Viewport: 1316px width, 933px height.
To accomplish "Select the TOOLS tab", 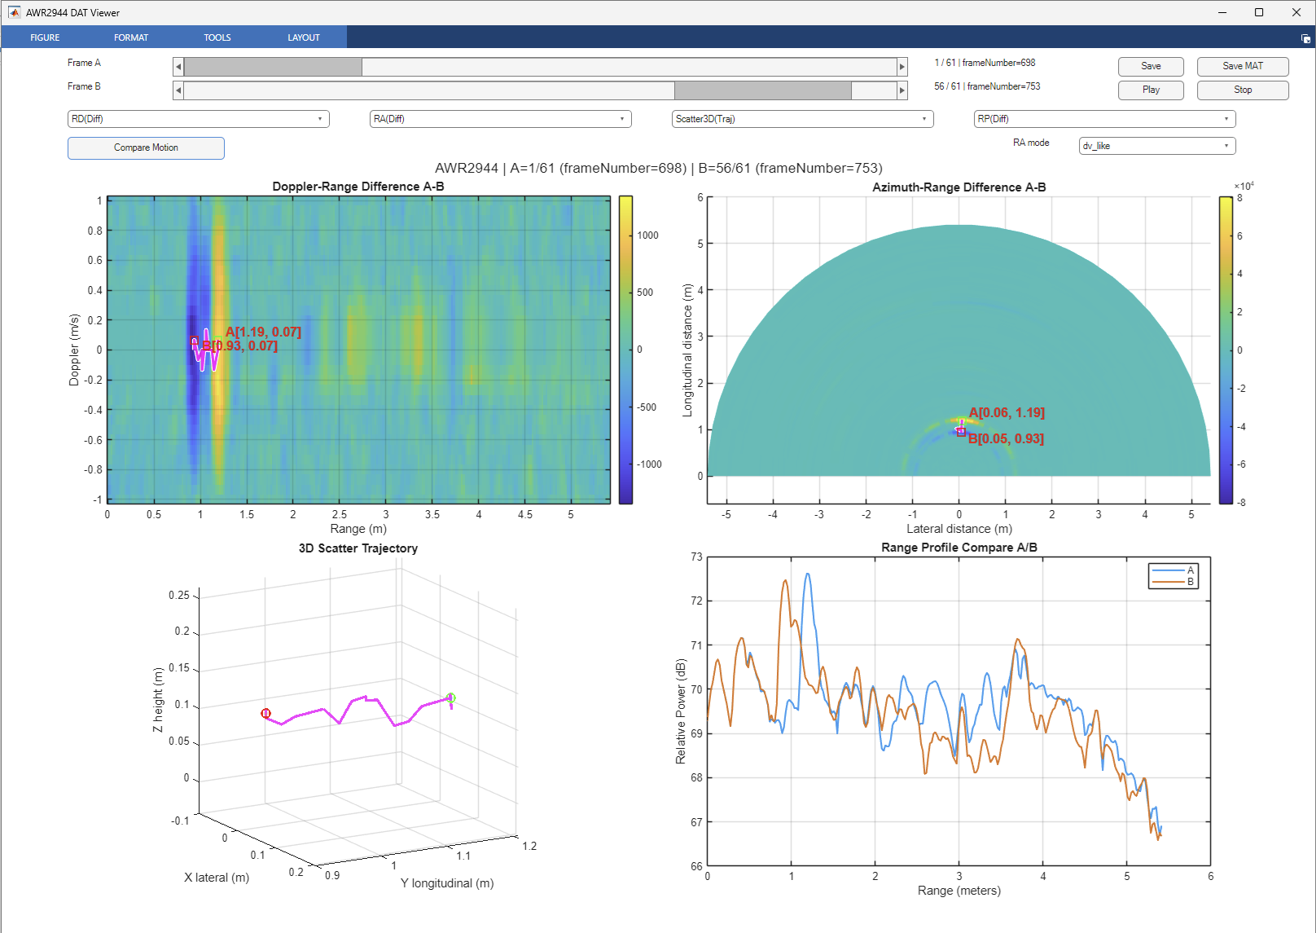I will pos(217,37).
